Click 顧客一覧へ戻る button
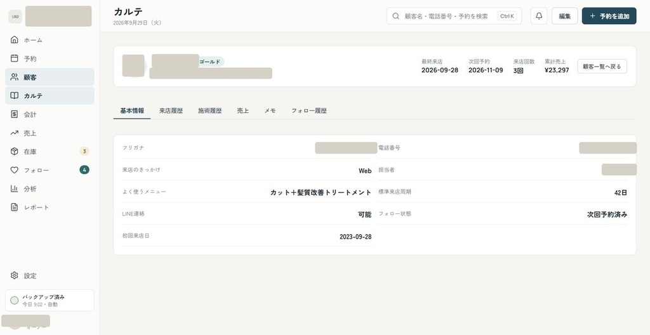Image resolution: width=650 pixels, height=335 pixels. point(602,67)
